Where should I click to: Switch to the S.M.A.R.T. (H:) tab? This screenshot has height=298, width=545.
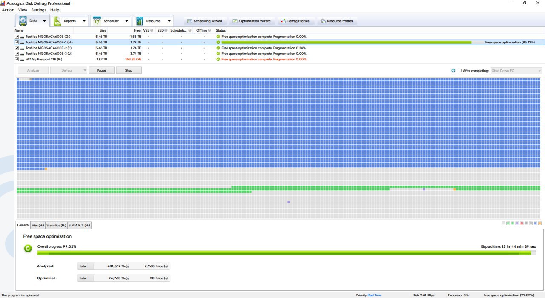(x=80, y=225)
